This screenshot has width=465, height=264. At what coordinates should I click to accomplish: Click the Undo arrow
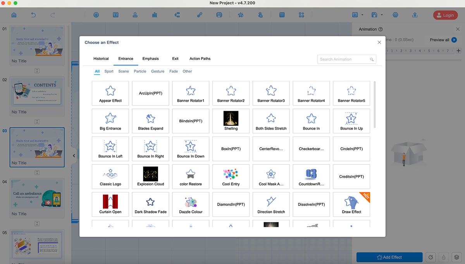tap(33, 15)
